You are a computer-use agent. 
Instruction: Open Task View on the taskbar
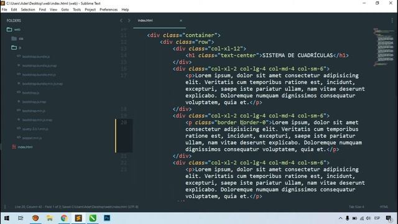[21, 218]
